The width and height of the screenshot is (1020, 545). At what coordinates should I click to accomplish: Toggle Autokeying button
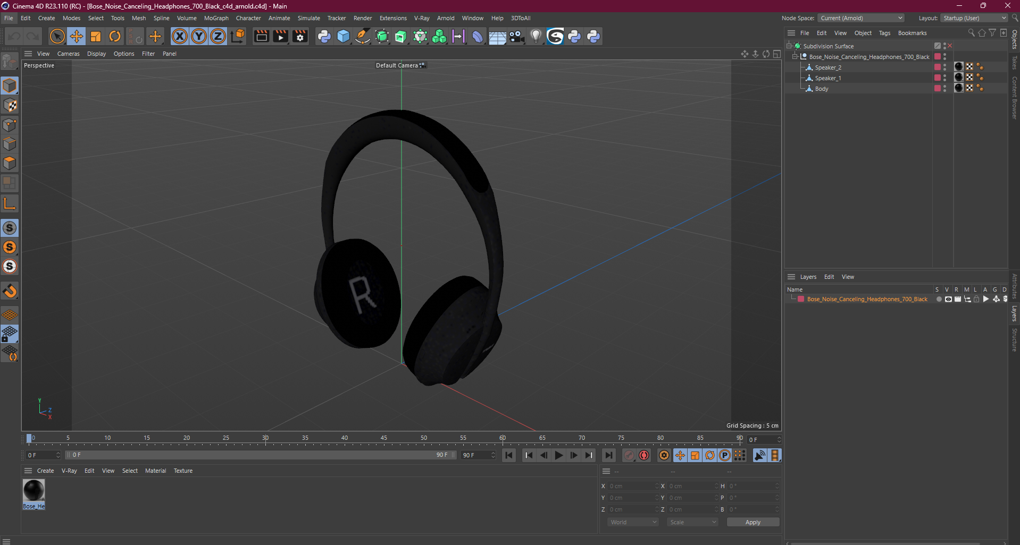pyautogui.click(x=644, y=455)
